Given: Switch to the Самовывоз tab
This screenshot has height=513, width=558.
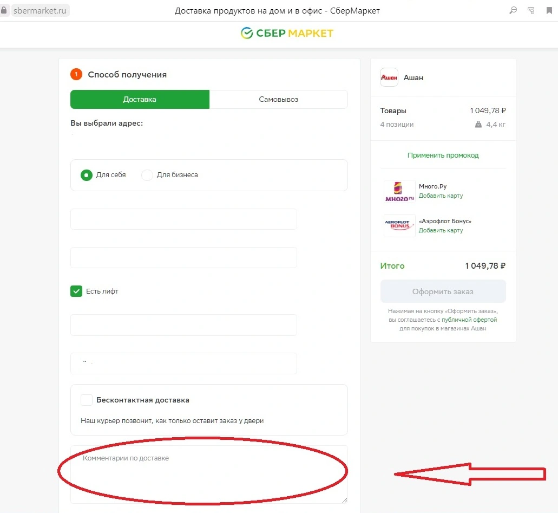Looking at the screenshot, I should point(278,99).
